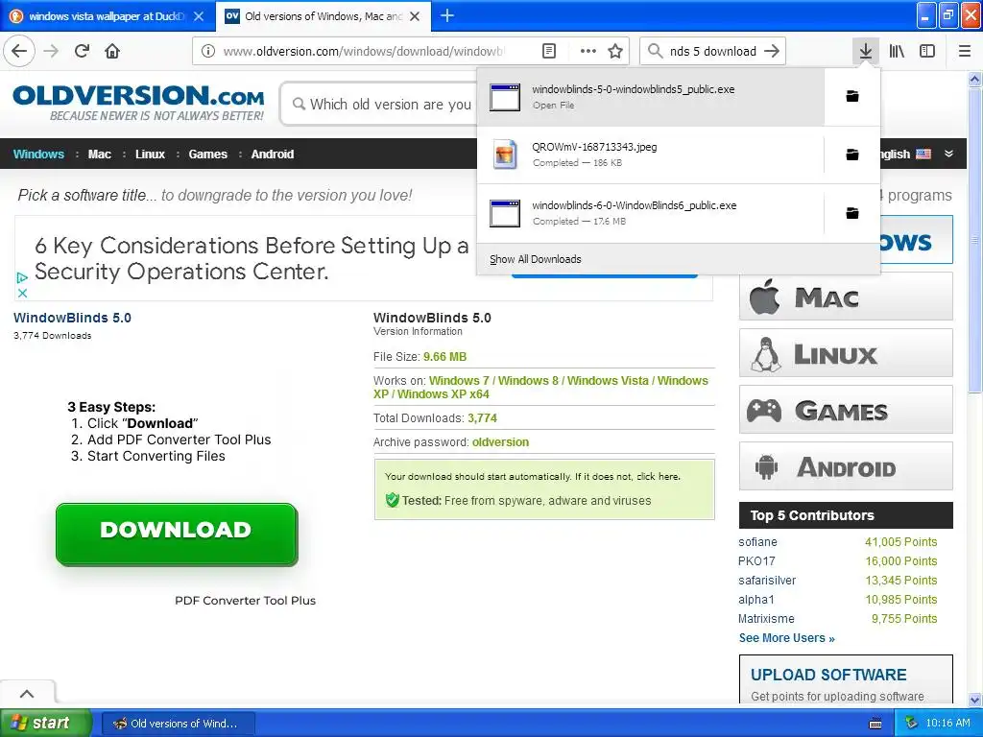This screenshot has width=983, height=737.
Task: Open contributor sofiane profile
Action: (x=757, y=541)
